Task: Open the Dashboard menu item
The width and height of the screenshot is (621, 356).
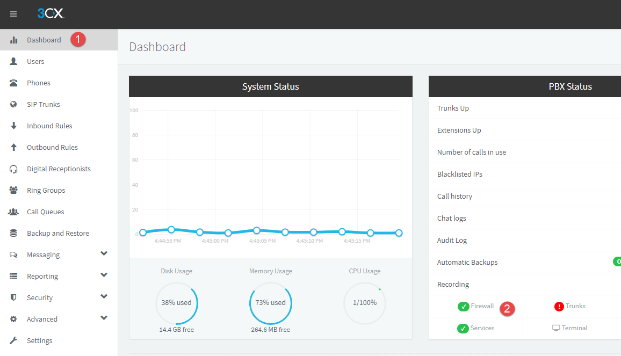Action: point(59,40)
